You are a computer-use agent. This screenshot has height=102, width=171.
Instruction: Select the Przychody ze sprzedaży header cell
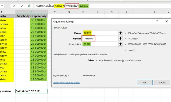pos(32,16)
